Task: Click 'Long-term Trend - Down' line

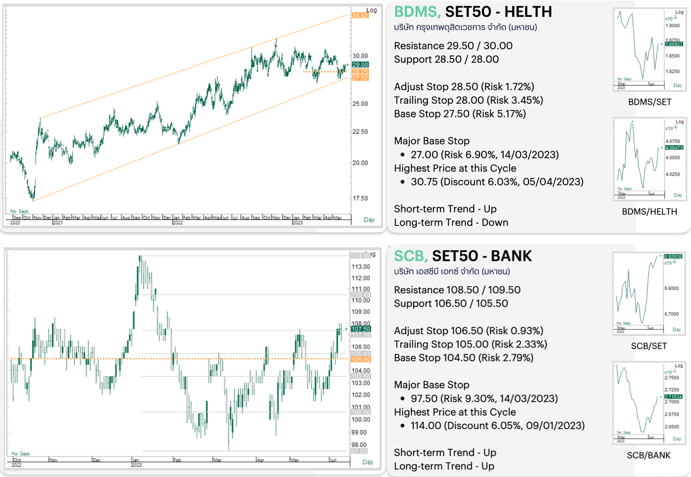Action: coord(451,222)
